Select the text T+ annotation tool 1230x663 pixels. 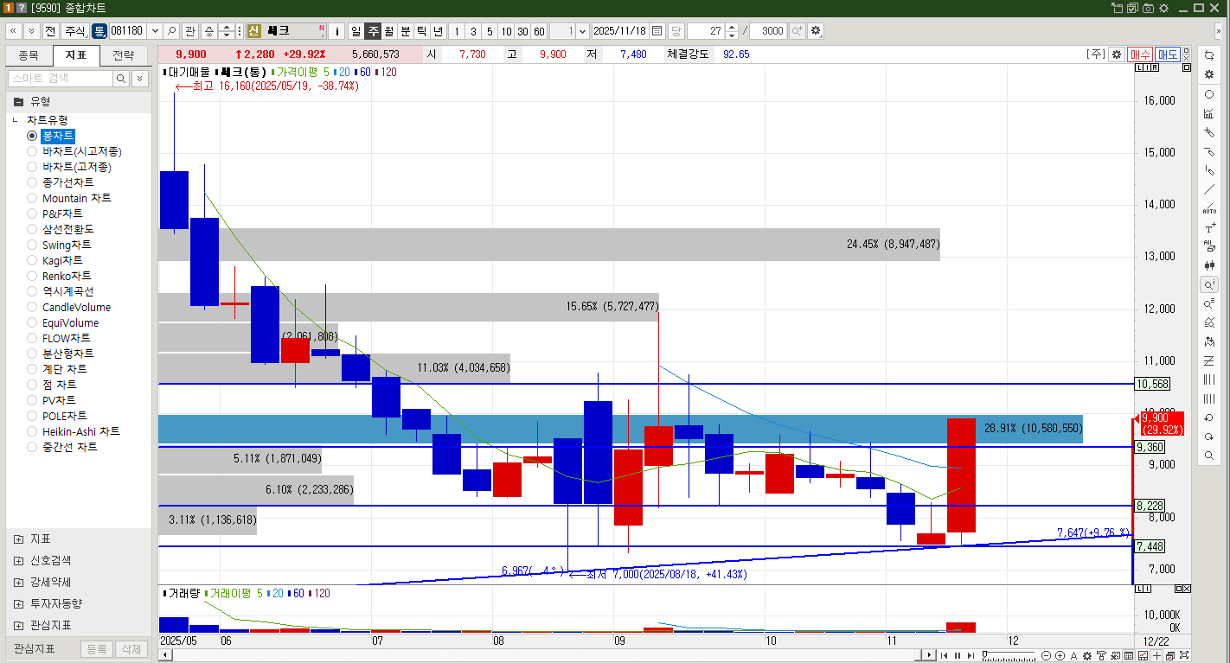coord(1209,228)
